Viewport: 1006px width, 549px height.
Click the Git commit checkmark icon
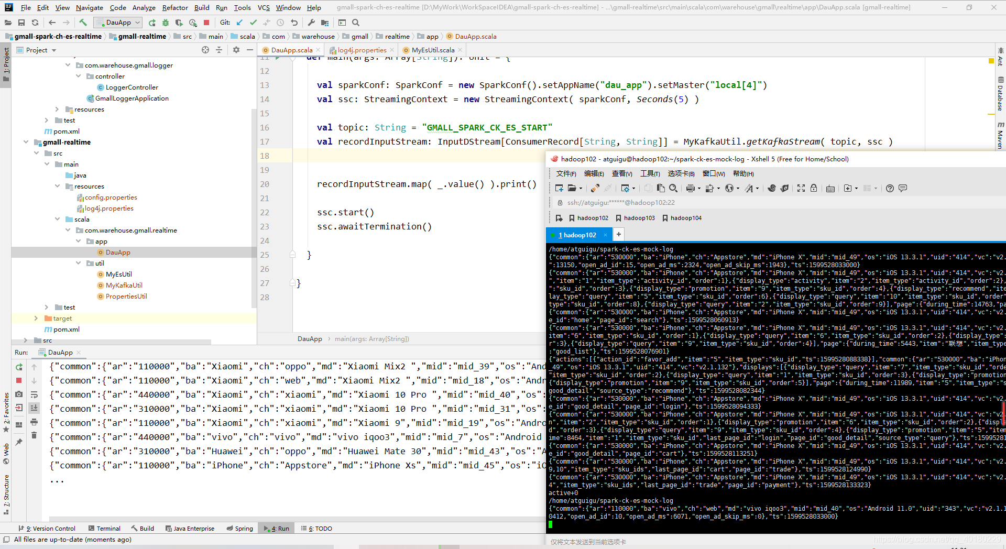click(253, 23)
